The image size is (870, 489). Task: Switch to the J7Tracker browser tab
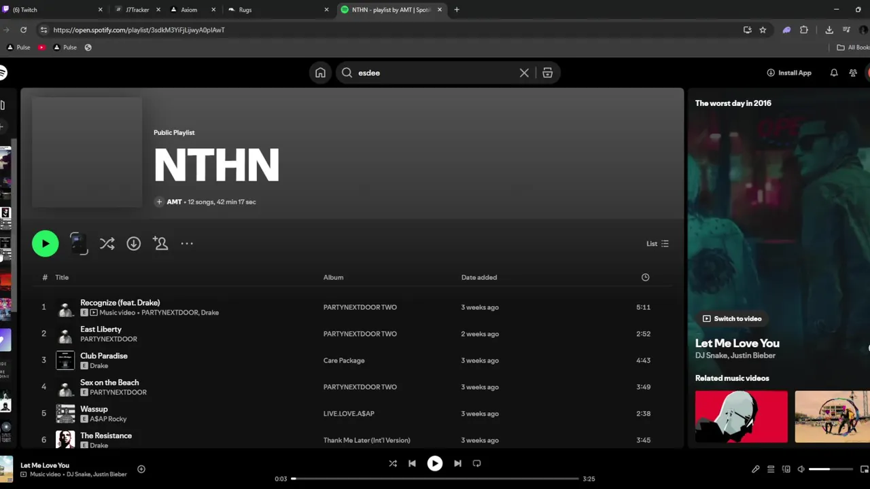point(137,10)
